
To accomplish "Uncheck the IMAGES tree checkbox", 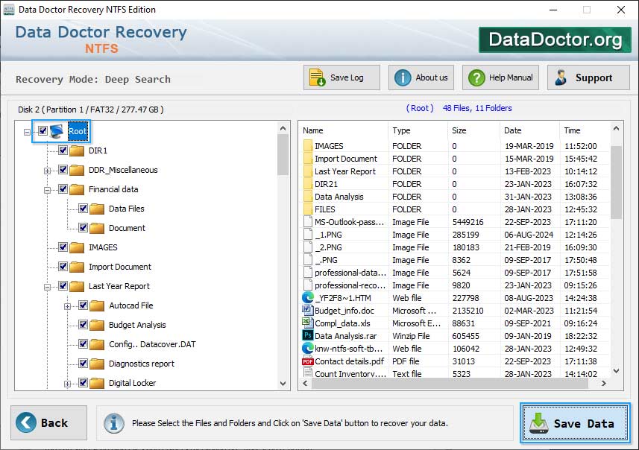I will click(63, 247).
